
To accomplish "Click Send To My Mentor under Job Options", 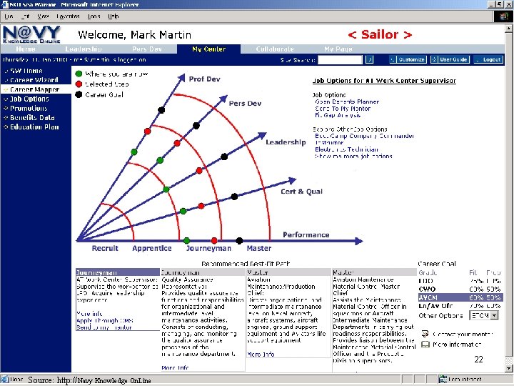I will pos(343,109).
